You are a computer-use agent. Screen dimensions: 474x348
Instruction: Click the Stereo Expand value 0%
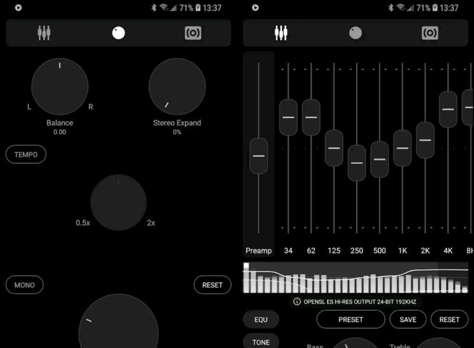pyautogui.click(x=177, y=132)
